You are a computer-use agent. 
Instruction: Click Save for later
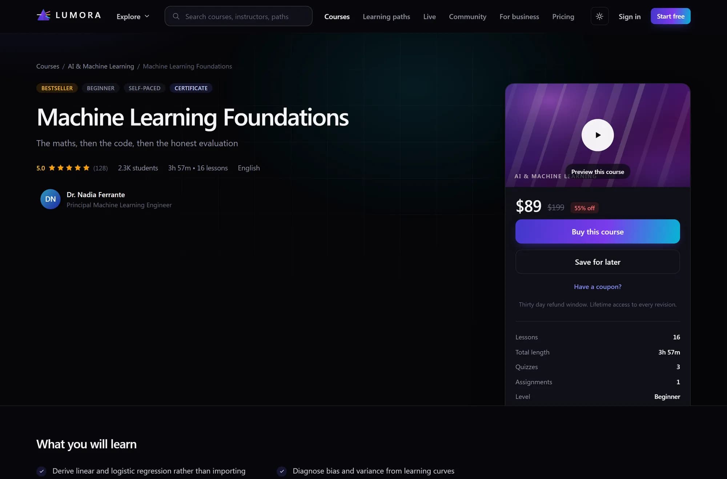click(598, 261)
